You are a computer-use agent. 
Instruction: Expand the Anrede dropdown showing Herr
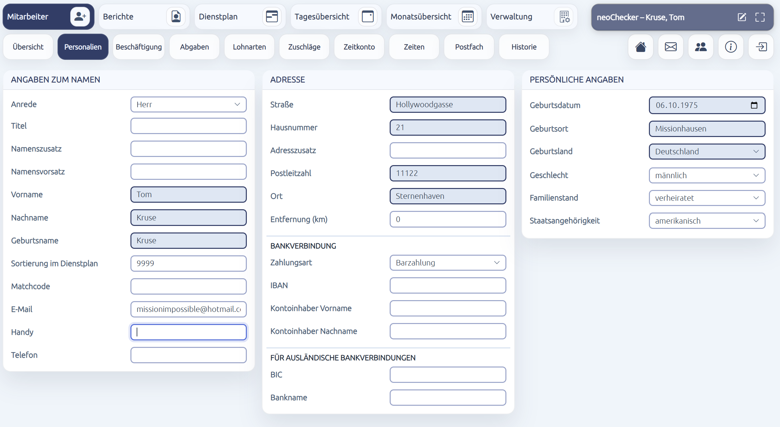tap(188, 105)
